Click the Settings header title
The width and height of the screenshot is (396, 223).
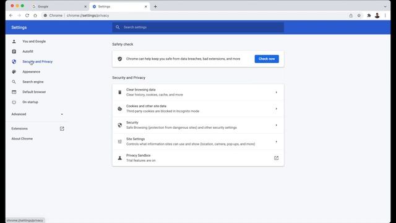click(x=19, y=27)
